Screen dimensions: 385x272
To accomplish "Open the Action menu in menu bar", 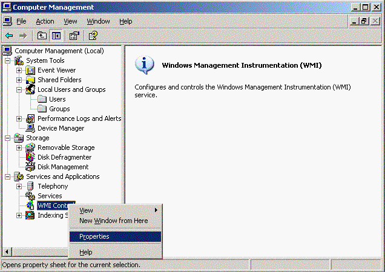I will pyautogui.click(x=45, y=21).
